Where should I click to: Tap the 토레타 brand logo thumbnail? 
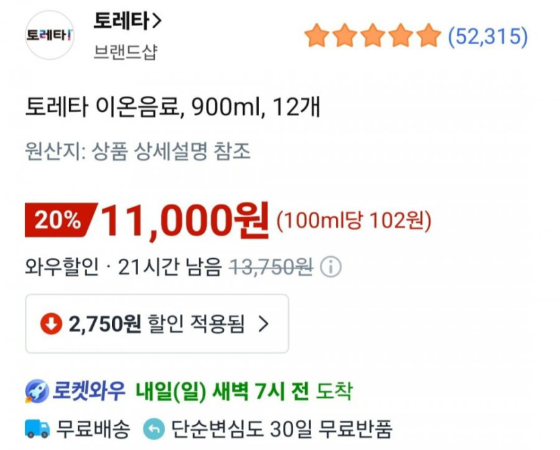click(49, 35)
